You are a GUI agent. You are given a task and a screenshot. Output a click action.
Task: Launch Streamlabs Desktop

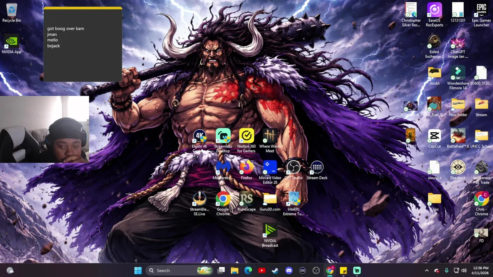(x=223, y=141)
